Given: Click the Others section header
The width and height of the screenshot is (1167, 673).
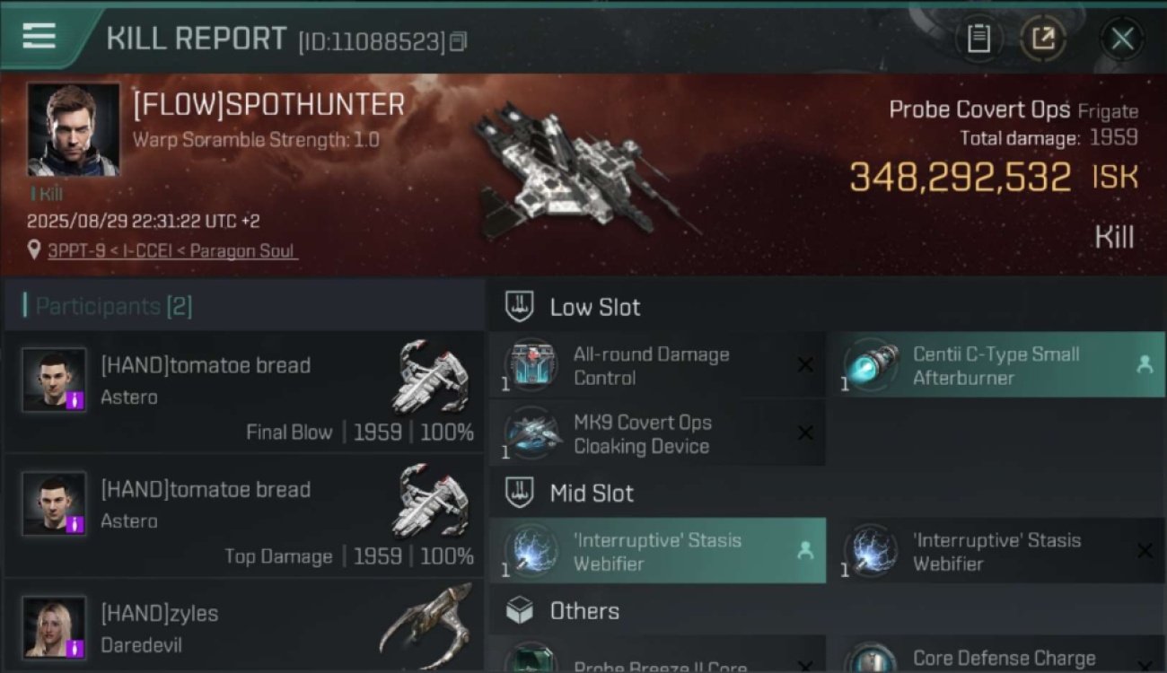Looking at the screenshot, I should click(584, 611).
